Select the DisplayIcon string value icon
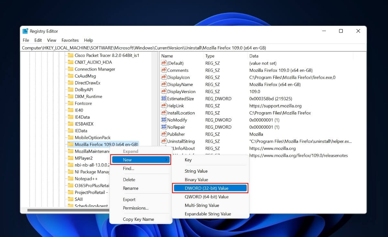Image resolution: width=388 pixels, height=237 pixels. point(164,77)
